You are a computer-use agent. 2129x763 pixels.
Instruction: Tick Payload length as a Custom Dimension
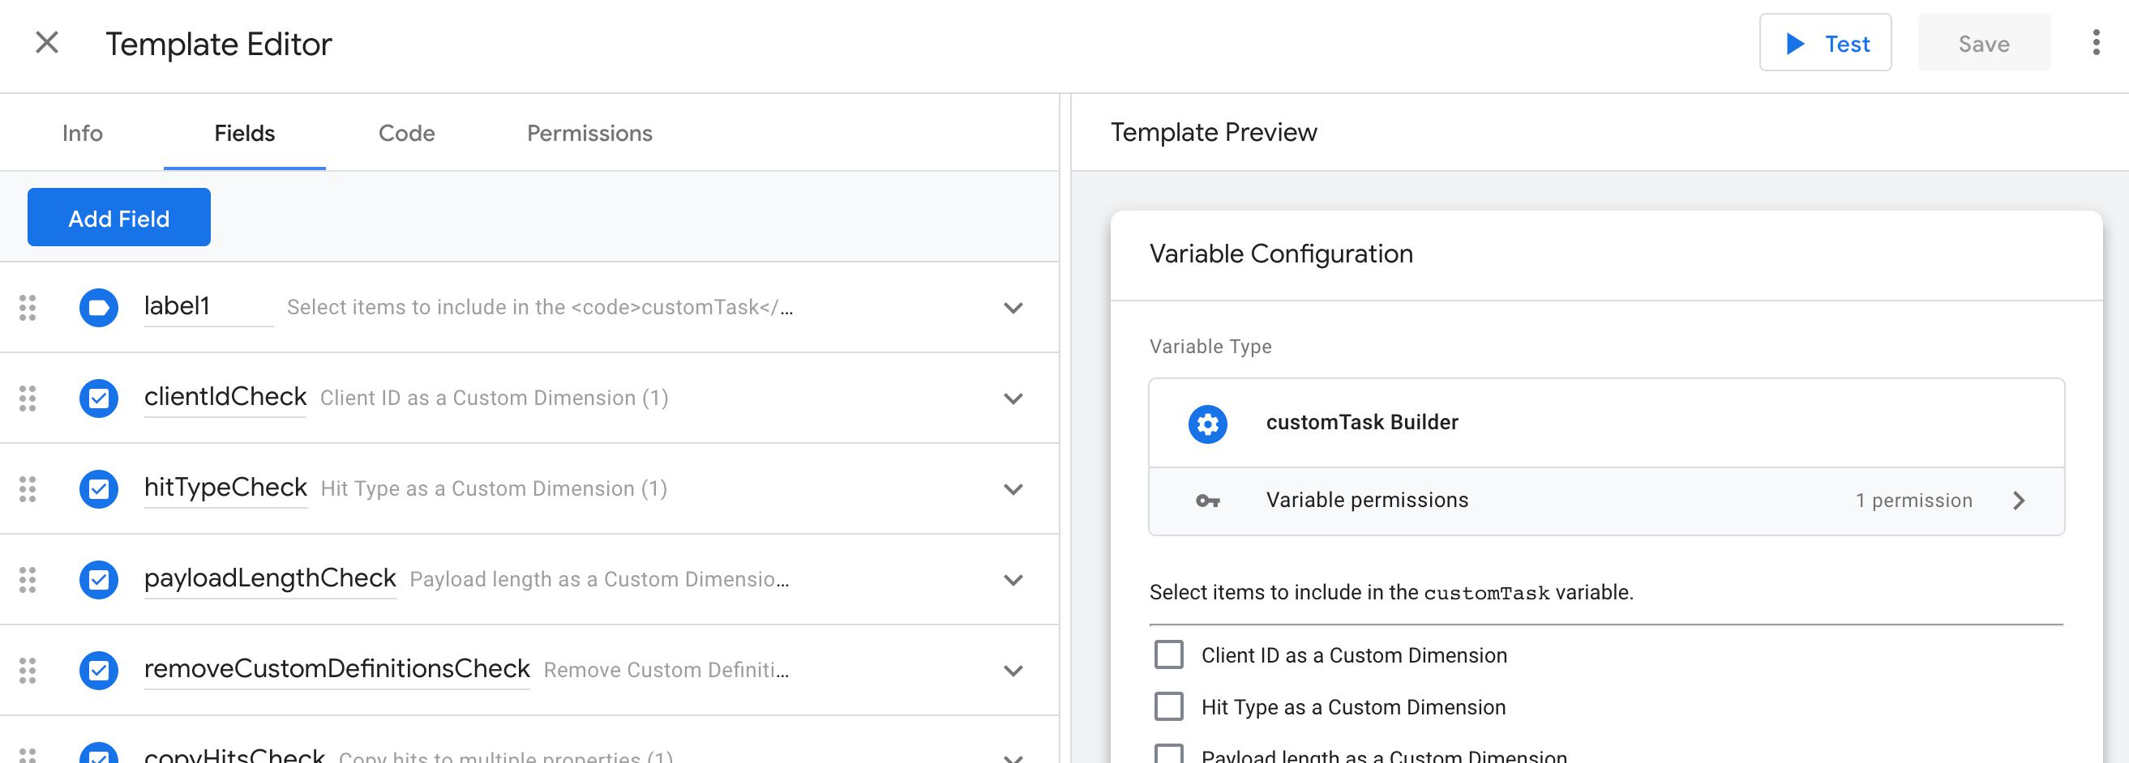pyautogui.click(x=1168, y=755)
